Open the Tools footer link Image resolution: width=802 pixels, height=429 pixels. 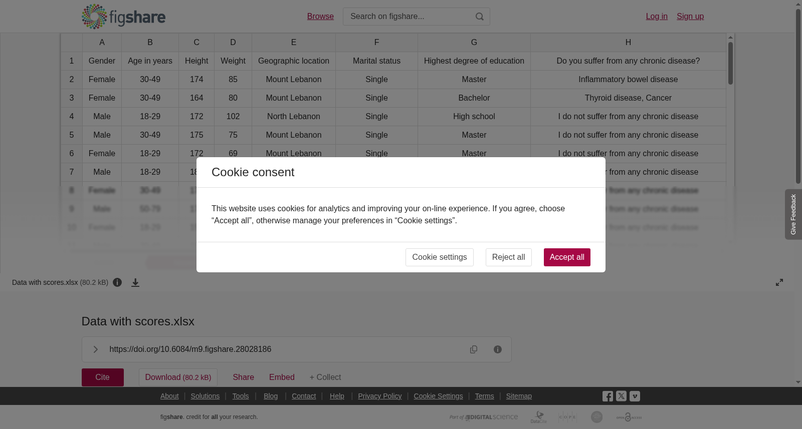[241, 396]
